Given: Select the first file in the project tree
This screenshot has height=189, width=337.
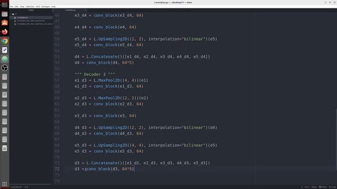Looking at the screenshot, I should pyautogui.click(x=22, y=17).
